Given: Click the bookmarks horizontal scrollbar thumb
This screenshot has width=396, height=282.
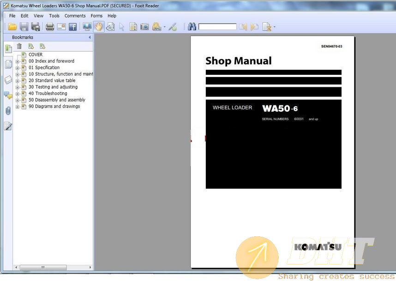Looking at the screenshot, I should pyautogui.click(x=43, y=267).
